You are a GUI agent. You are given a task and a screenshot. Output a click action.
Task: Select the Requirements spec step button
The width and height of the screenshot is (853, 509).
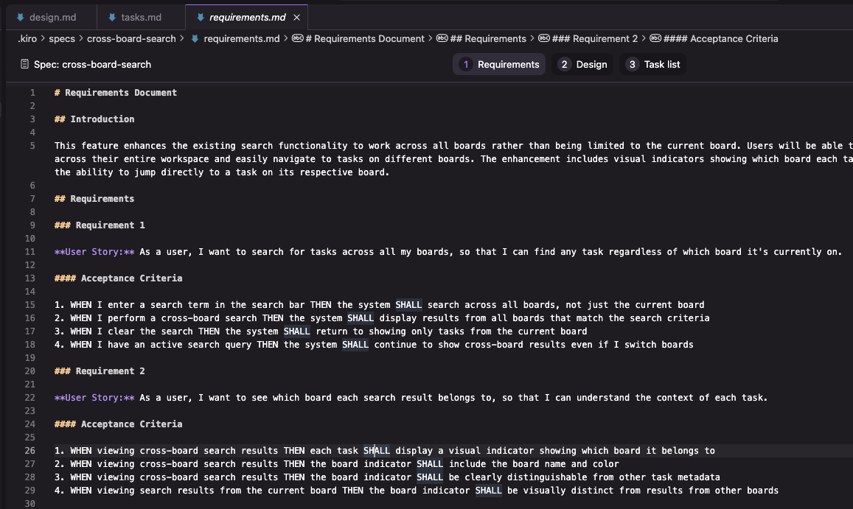click(x=499, y=65)
